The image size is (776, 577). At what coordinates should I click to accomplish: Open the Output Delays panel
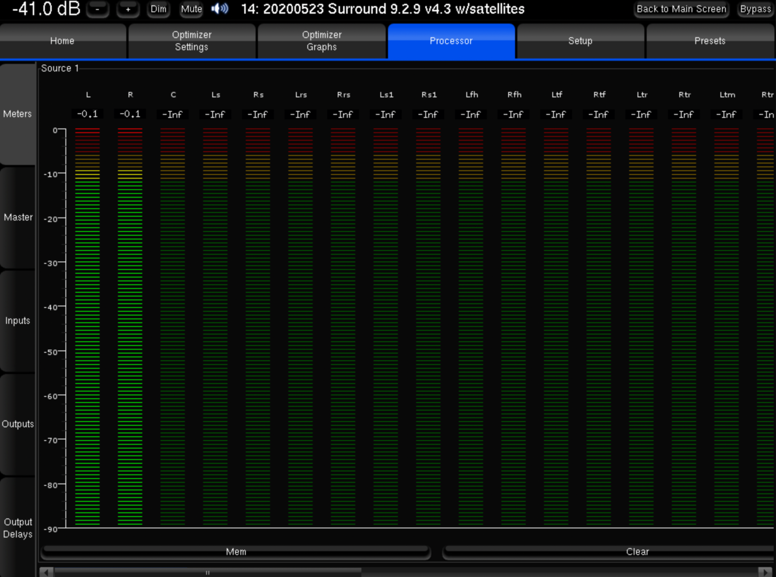click(x=18, y=528)
